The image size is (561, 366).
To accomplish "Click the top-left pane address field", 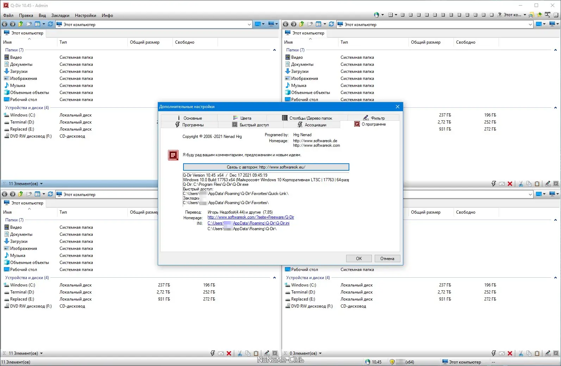I will [x=154, y=24].
